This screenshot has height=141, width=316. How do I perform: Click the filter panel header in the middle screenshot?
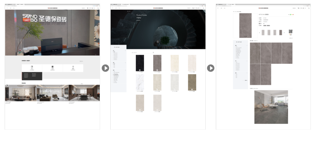[x=118, y=47]
